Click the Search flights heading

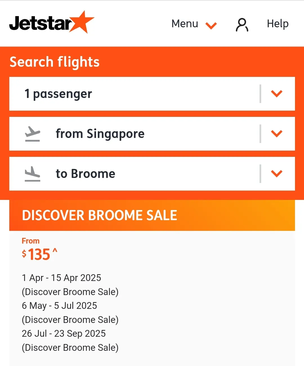tap(55, 62)
